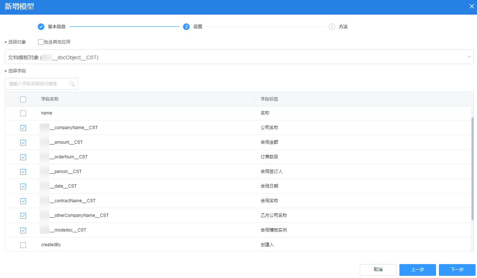477x278 pixels.
Task: Click the createdBy field name
Action: point(51,245)
